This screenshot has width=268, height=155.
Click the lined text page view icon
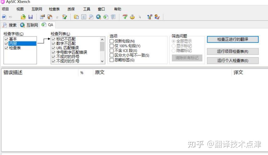[x=84, y=17]
